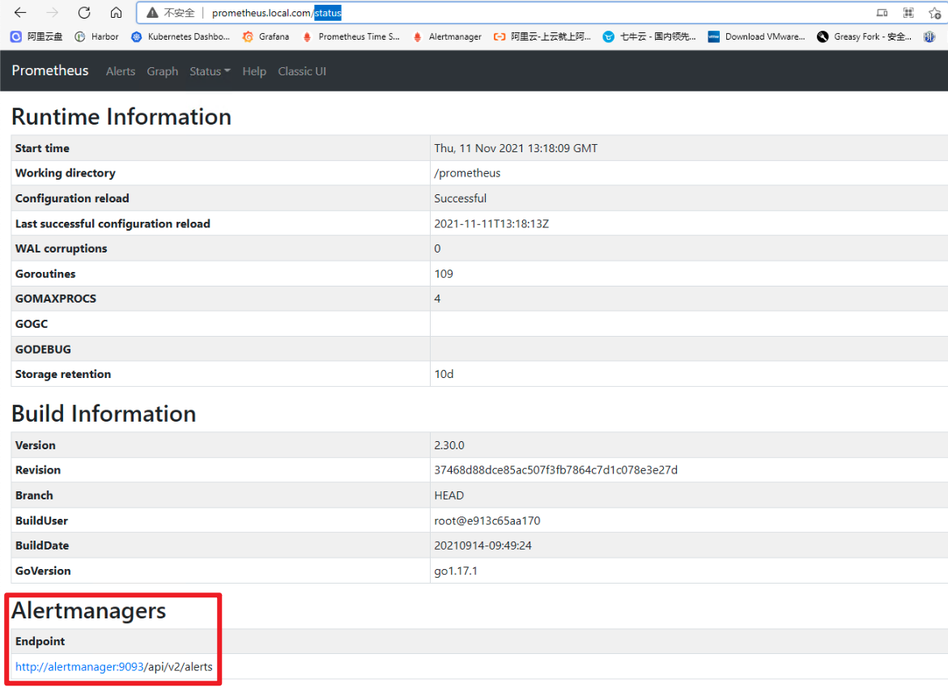Click the Successful configuration reload value
This screenshot has width=948, height=688.
tap(460, 198)
